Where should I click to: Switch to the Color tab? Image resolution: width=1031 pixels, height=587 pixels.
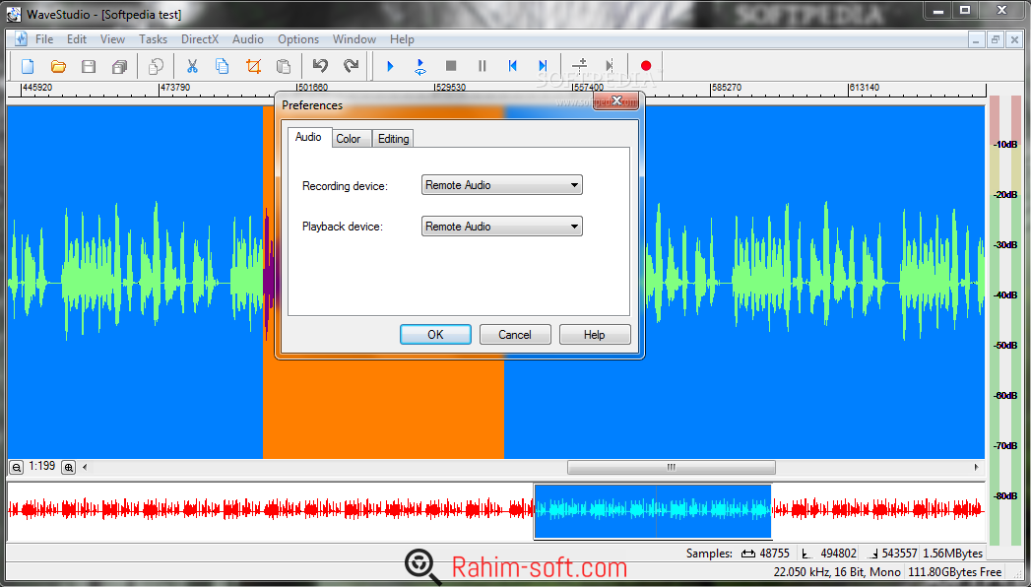pos(349,139)
